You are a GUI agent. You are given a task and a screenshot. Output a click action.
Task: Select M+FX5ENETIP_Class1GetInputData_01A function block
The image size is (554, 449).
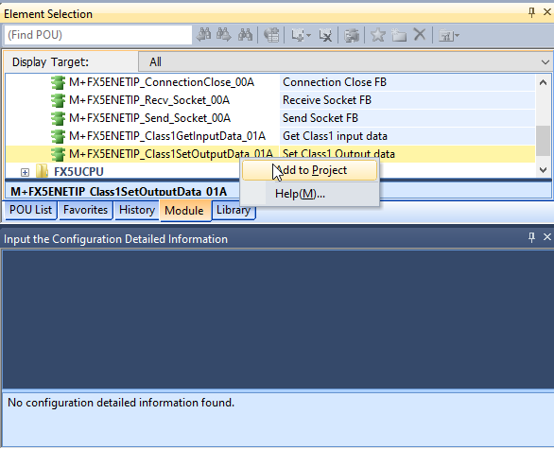click(167, 136)
